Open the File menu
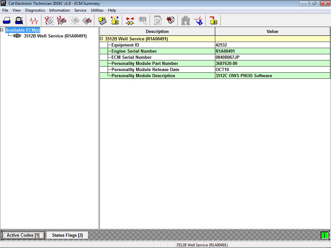Screen dimensions: 331x248 (x=5, y=10)
